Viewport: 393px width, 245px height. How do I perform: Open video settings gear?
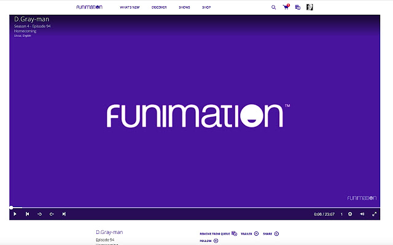(x=350, y=214)
